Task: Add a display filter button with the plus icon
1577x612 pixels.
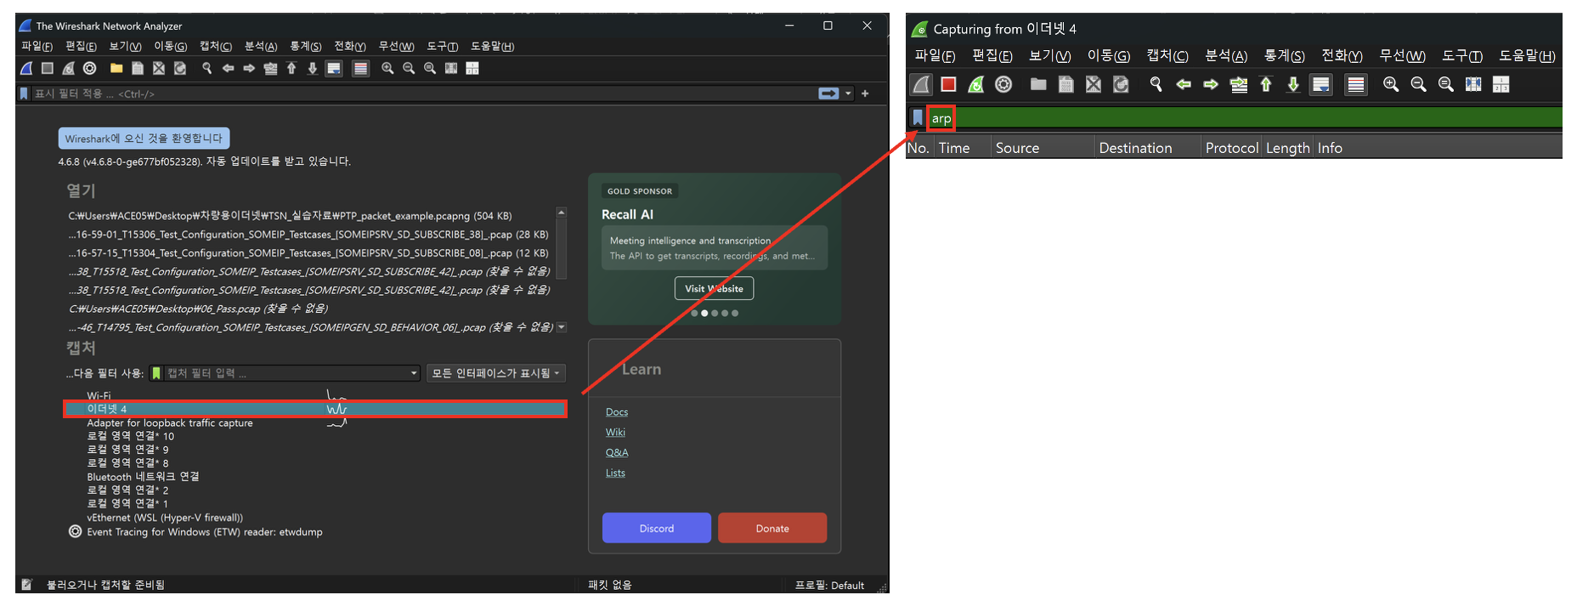Action: [865, 93]
